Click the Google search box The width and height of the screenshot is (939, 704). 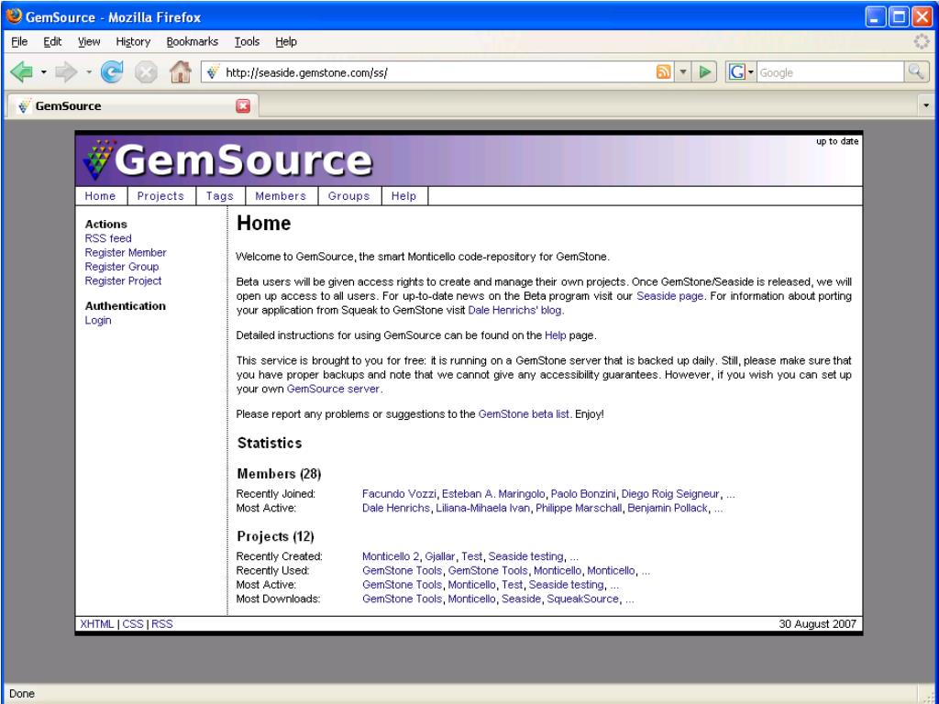point(830,72)
